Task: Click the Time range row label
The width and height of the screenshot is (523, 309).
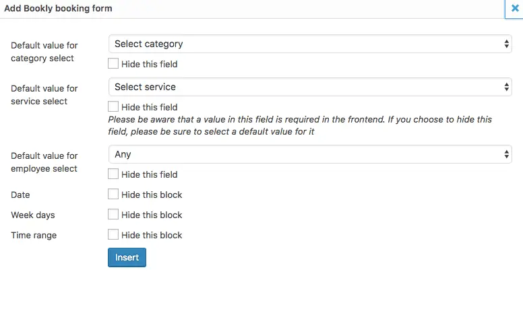Action: 34,236
